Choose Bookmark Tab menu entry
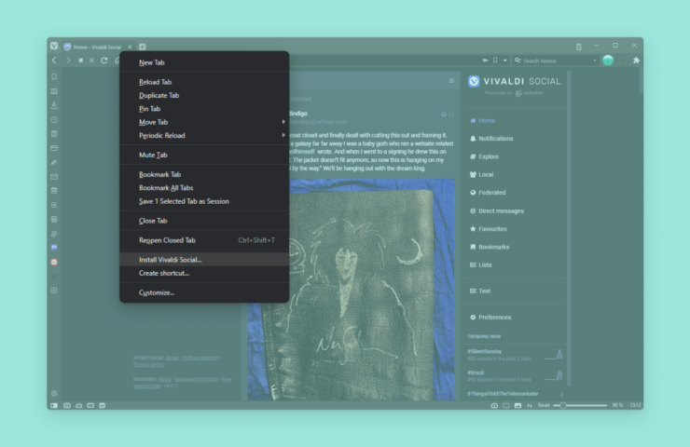The image size is (690, 447). click(204, 174)
